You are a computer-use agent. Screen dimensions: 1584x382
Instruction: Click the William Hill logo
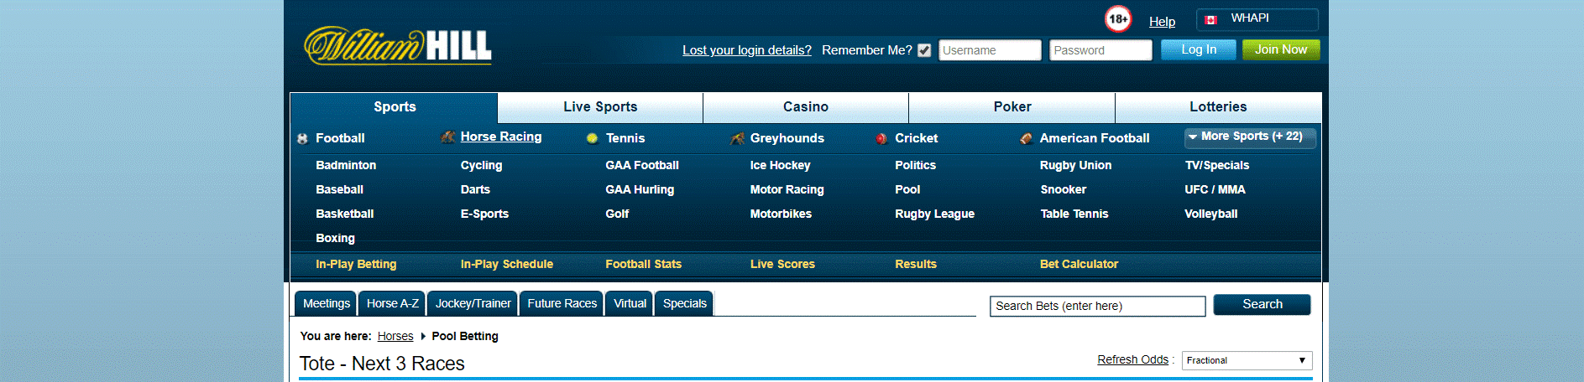click(397, 45)
